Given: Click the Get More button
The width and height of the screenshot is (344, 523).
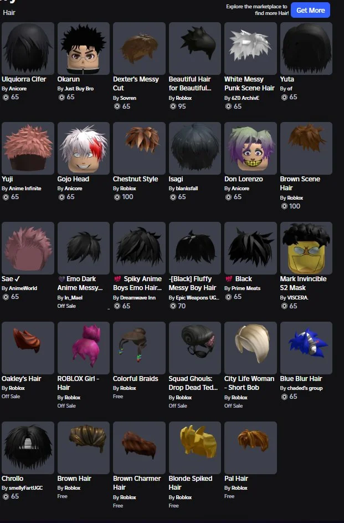Looking at the screenshot, I should click(310, 10).
